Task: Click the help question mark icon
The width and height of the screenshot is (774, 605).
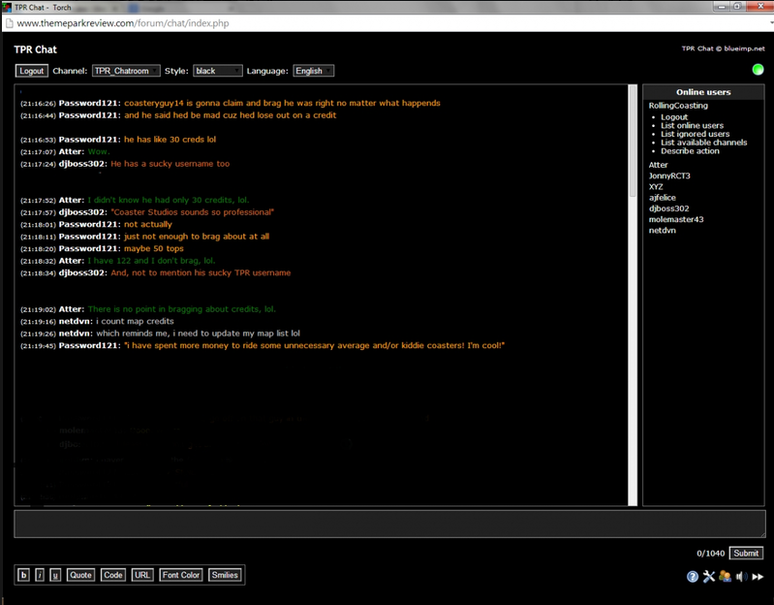Action: click(x=693, y=577)
